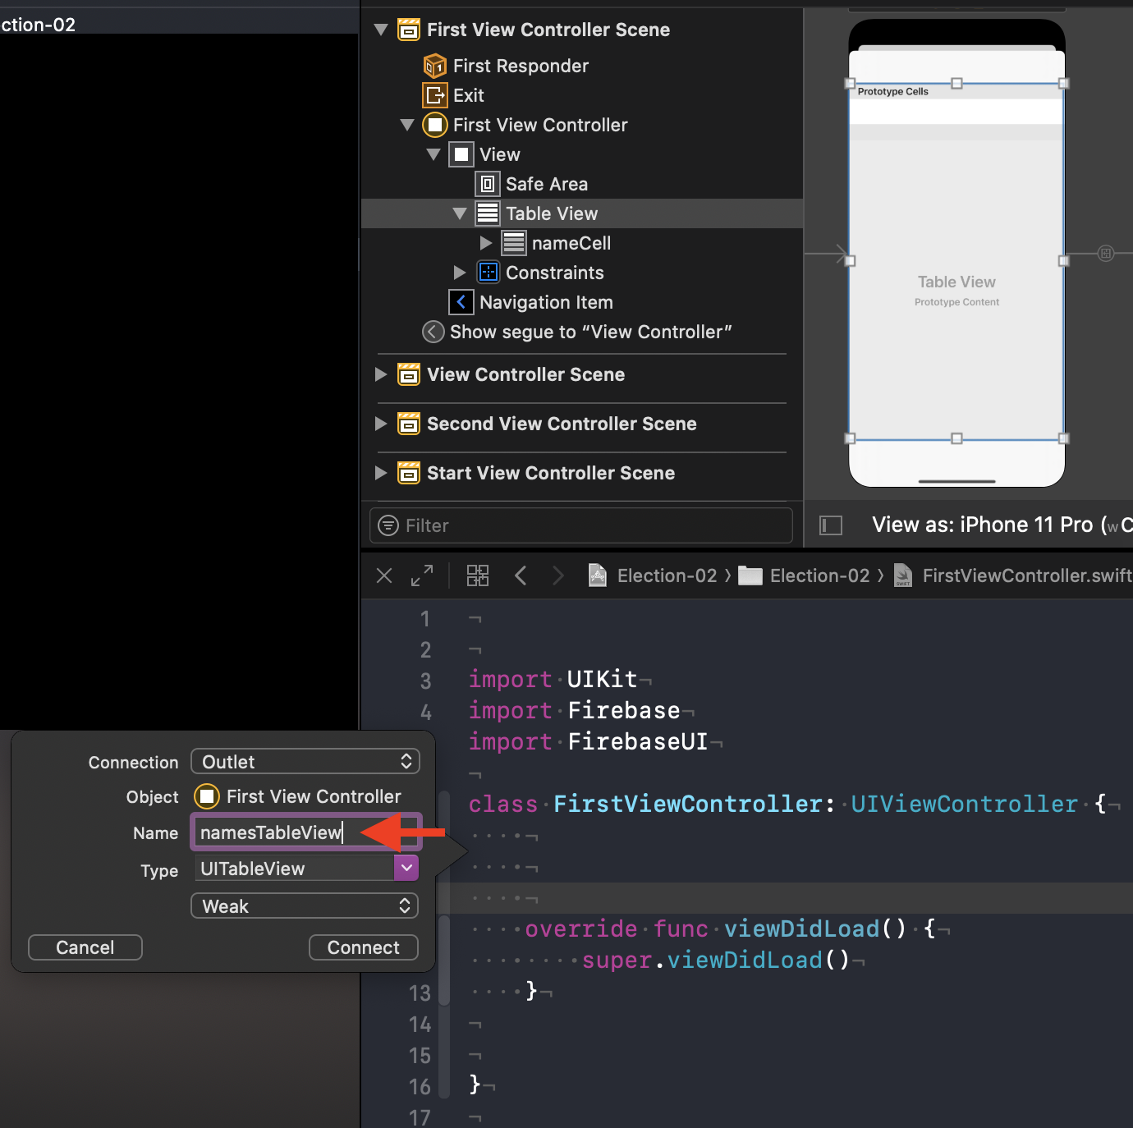Go back with the editor left chevron

[521, 575]
